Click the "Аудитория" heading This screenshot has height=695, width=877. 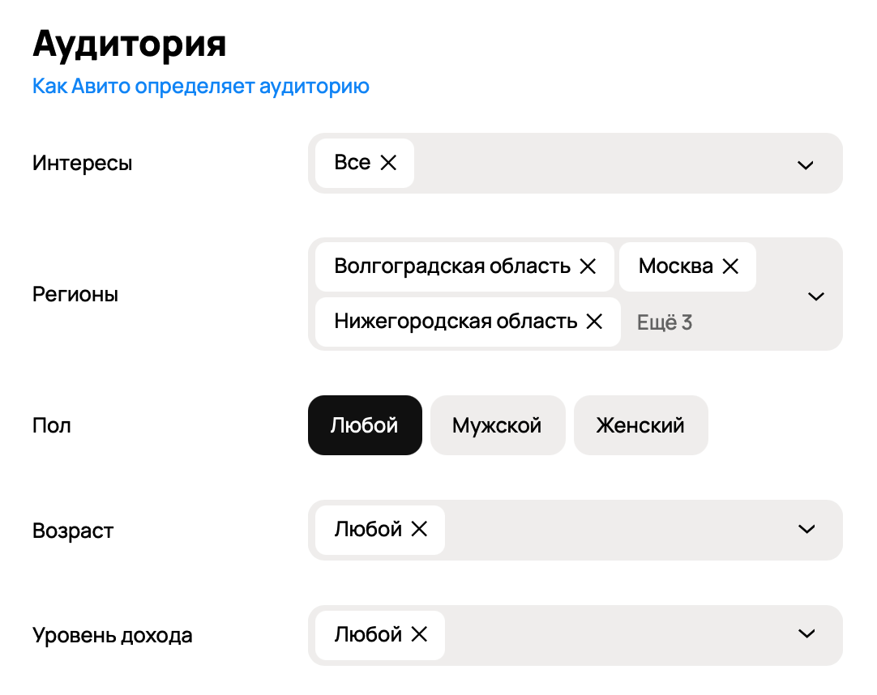(x=129, y=45)
